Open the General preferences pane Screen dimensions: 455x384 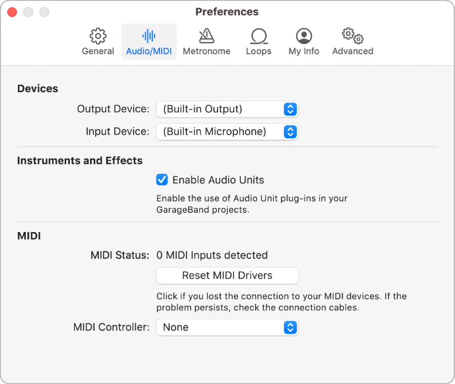click(98, 41)
